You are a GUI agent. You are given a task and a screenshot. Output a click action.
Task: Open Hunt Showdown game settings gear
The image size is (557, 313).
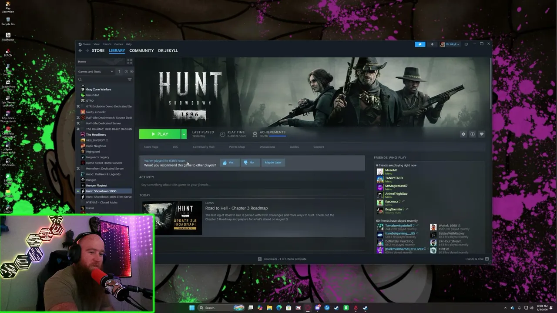pos(463,134)
